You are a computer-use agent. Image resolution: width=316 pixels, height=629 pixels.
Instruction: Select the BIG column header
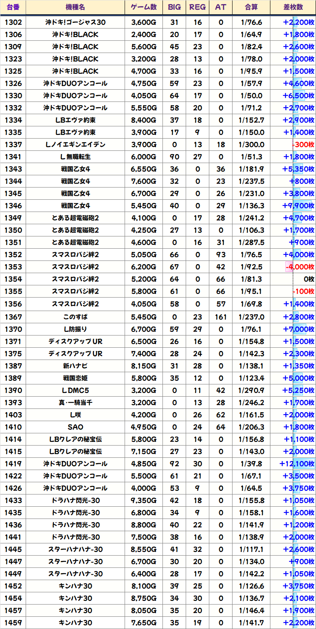(x=174, y=7)
